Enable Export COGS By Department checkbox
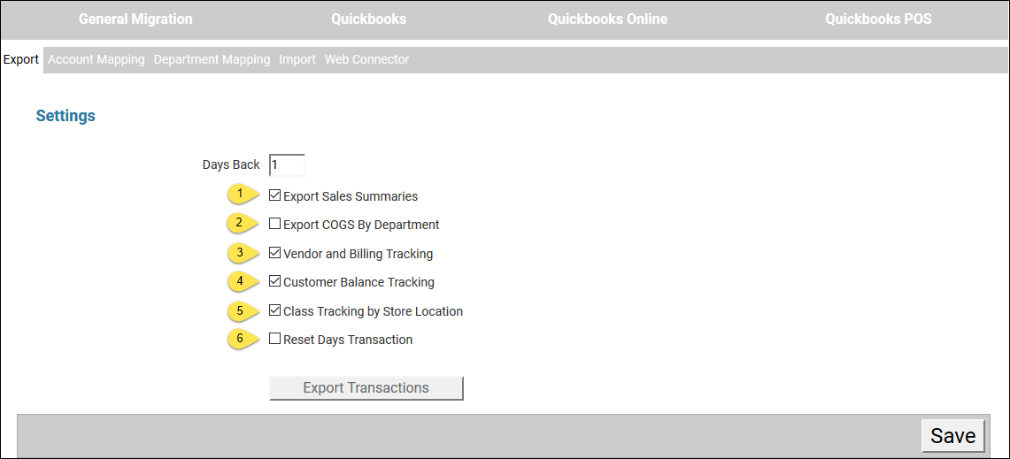This screenshot has width=1010, height=459. point(275,224)
